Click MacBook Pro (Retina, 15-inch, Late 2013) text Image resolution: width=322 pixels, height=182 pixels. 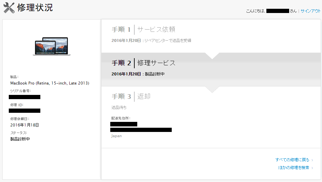(50, 83)
